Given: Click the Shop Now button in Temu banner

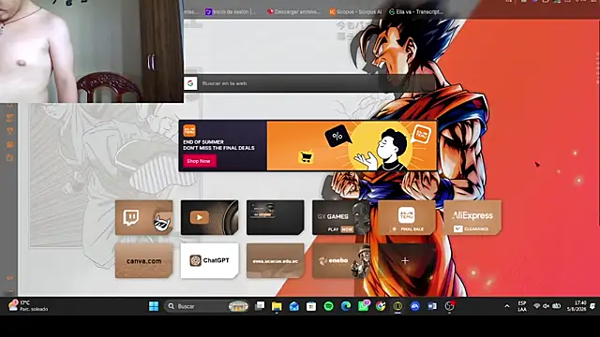Looking at the screenshot, I should tap(200, 161).
